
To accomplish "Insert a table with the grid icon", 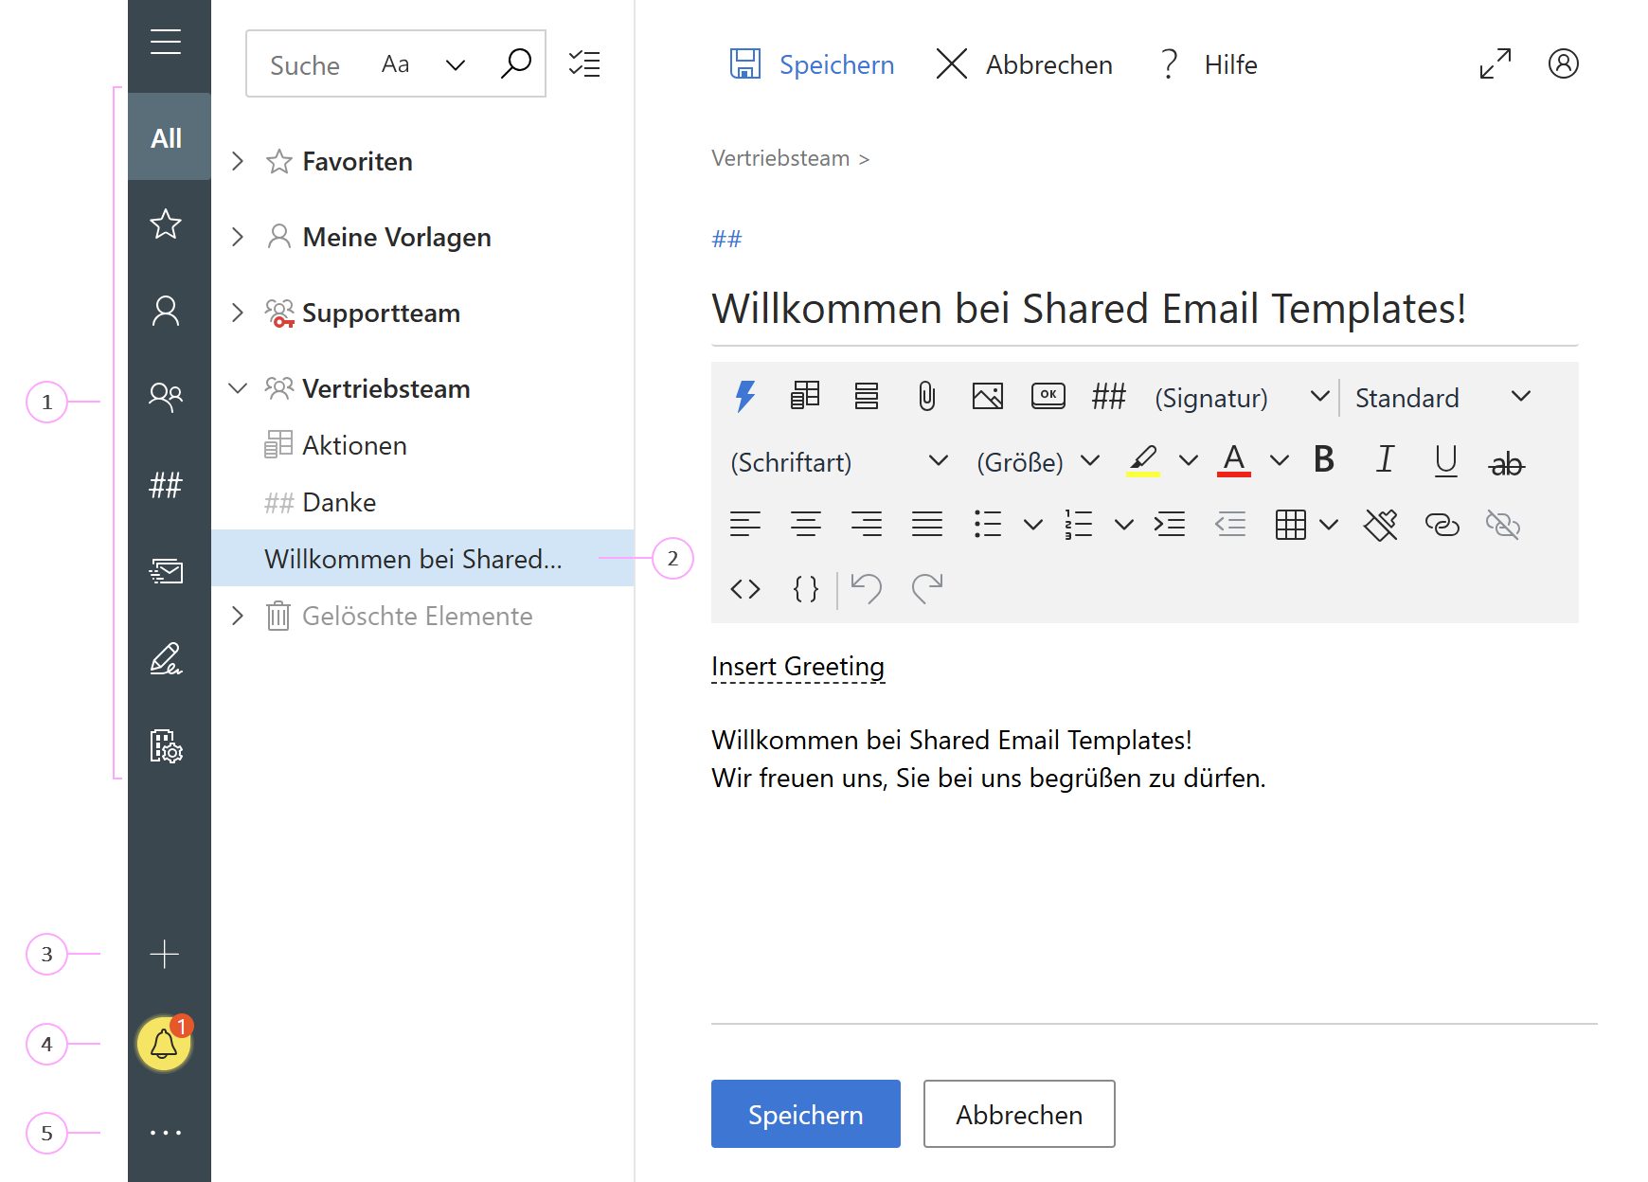I will (x=1290, y=525).
